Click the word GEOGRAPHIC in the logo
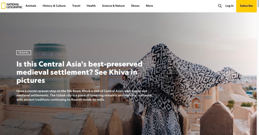The height and width of the screenshot is (135, 259). [x=14, y=7]
